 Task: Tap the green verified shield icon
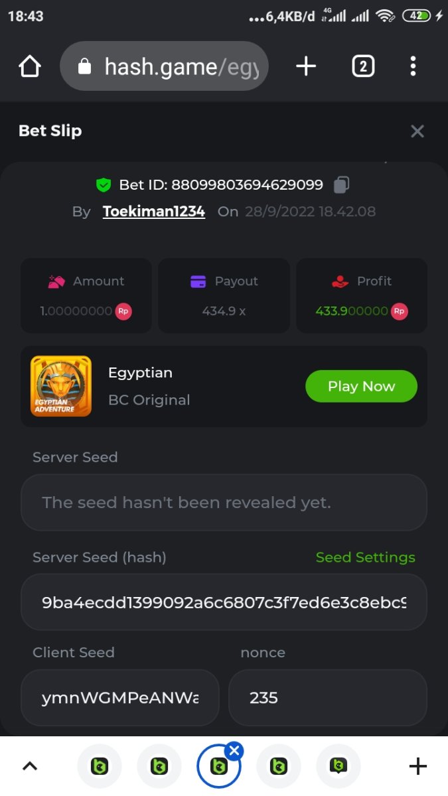(x=104, y=185)
